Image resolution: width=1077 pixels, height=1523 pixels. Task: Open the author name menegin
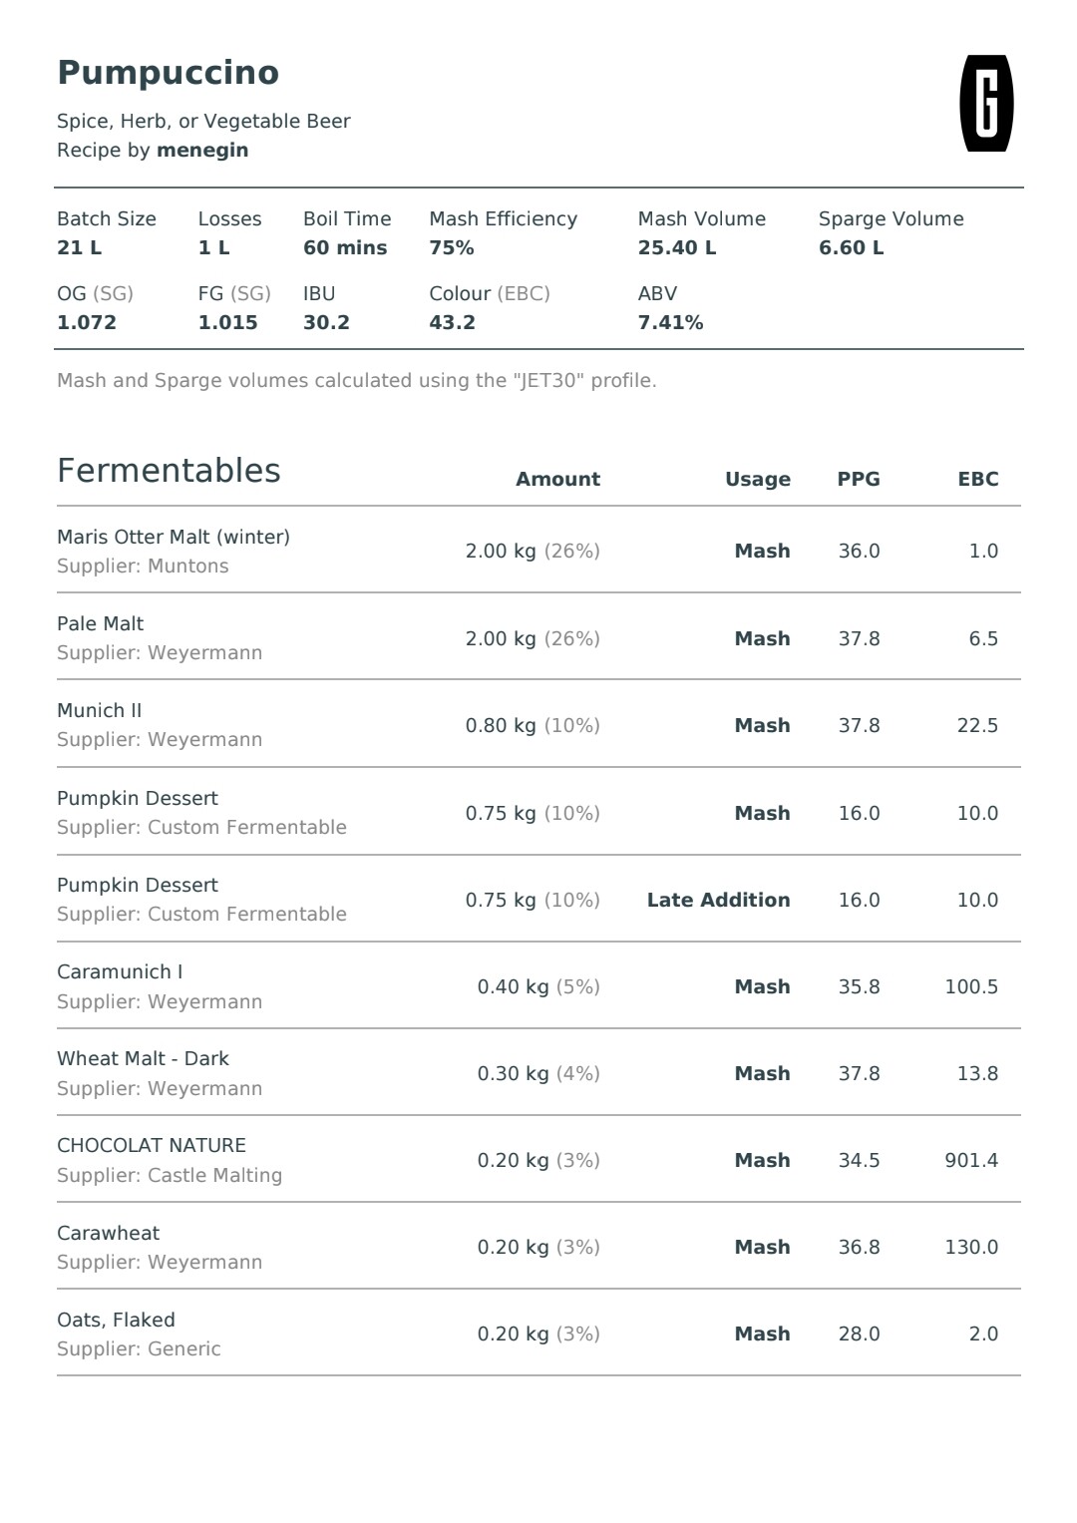click(202, 151)
